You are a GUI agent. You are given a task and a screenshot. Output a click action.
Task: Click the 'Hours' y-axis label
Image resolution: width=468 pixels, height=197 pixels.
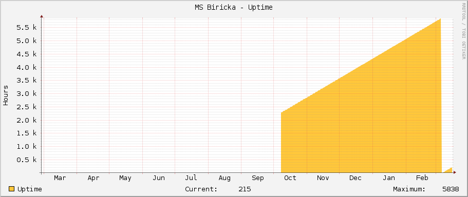pos(6,95)
